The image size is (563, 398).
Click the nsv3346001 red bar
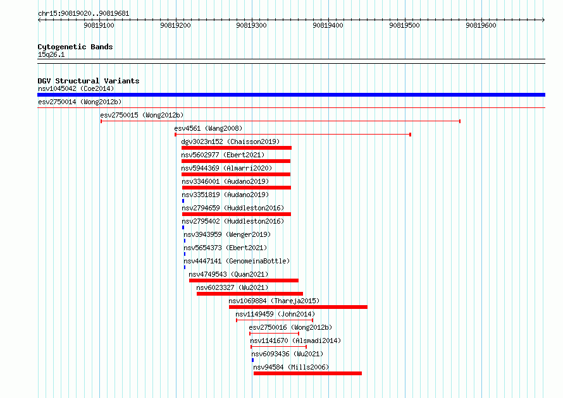pyautogui.click(x=237, y=188)
